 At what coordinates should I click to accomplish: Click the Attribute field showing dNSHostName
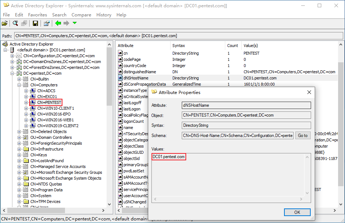pos(246,105)
